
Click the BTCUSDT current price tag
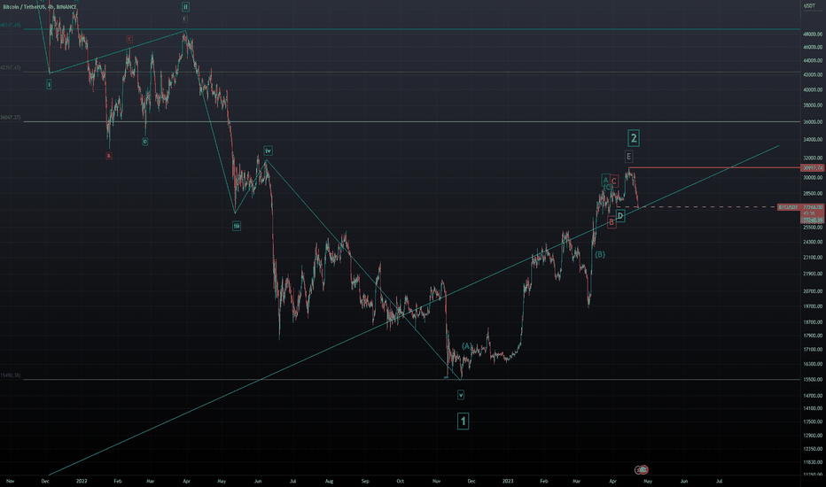(789, 207)
